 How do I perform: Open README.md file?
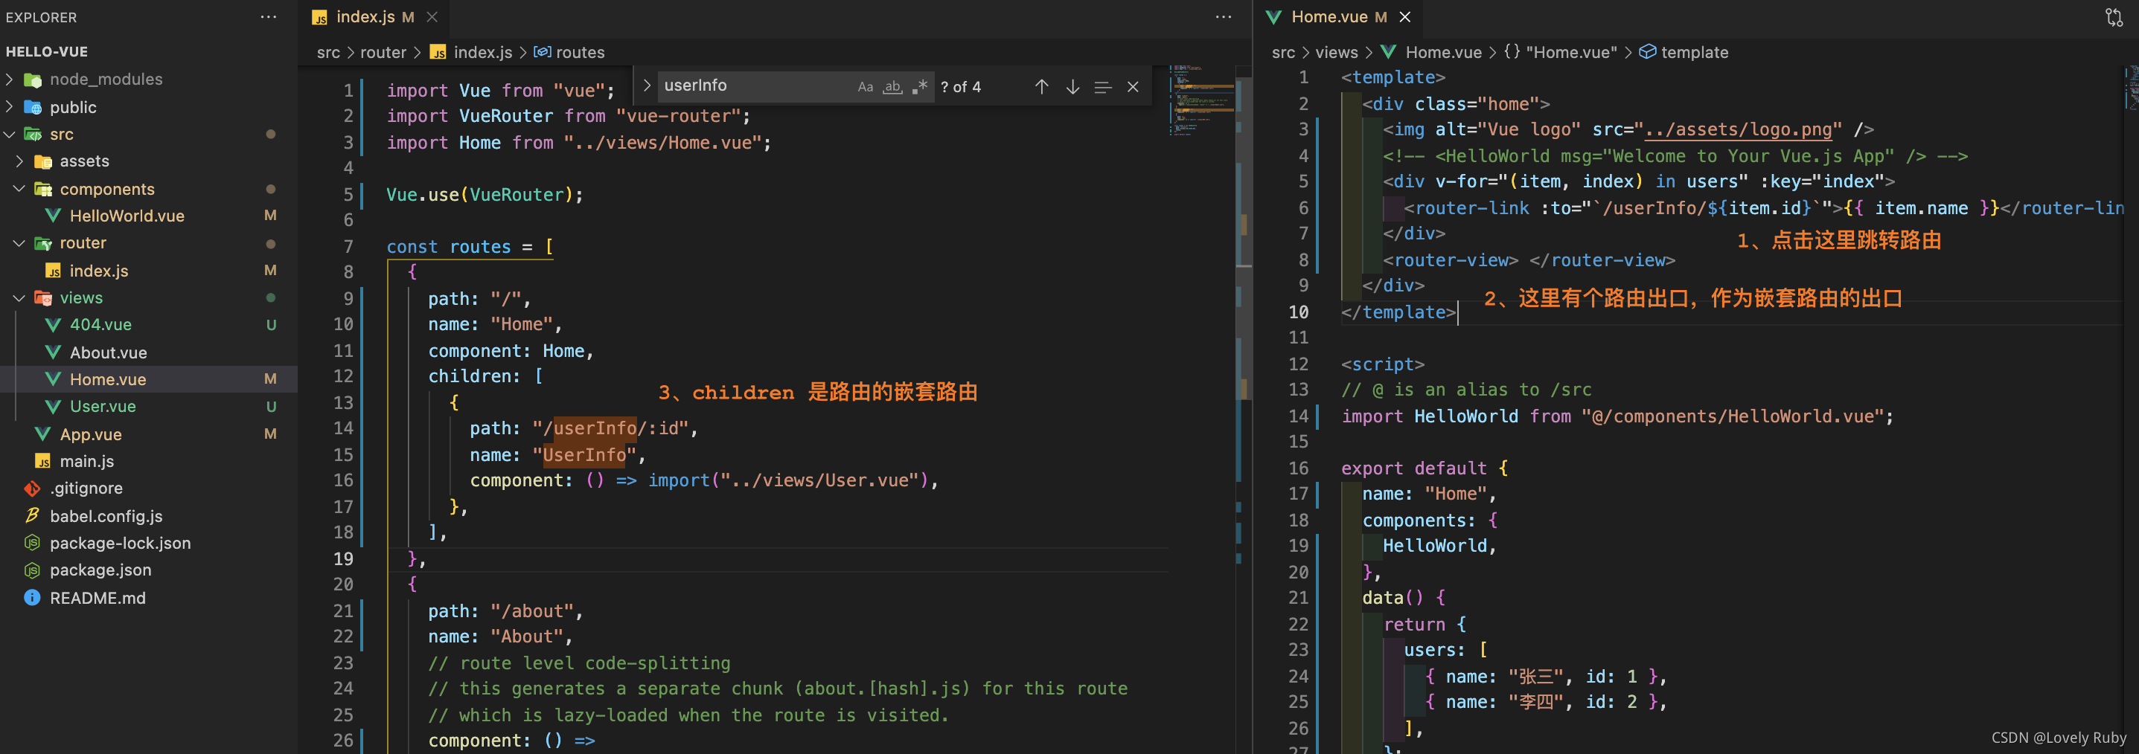pyautogui.click(x=97, y=598)
